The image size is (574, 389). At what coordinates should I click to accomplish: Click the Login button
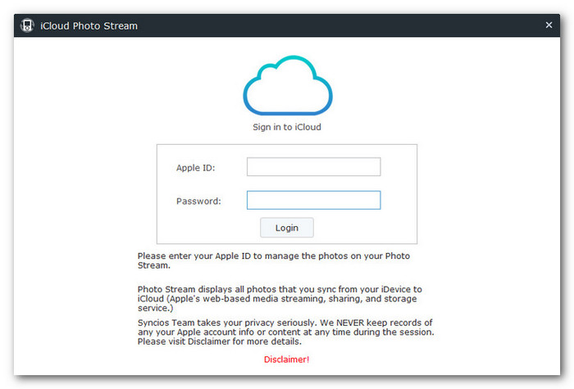[x=287, y=228]
